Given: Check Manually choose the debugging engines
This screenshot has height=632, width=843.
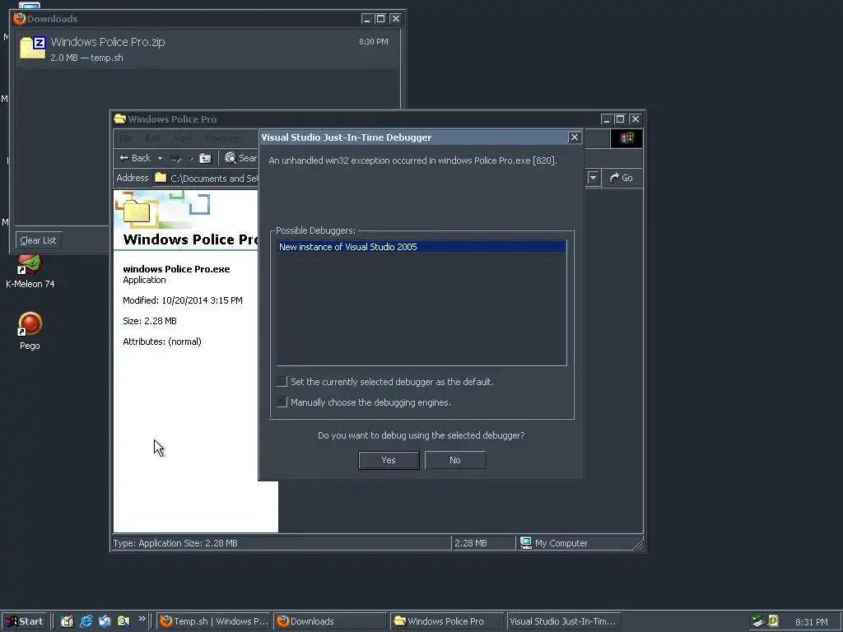Looking at the screenshot, I should [x=282, y=402].
